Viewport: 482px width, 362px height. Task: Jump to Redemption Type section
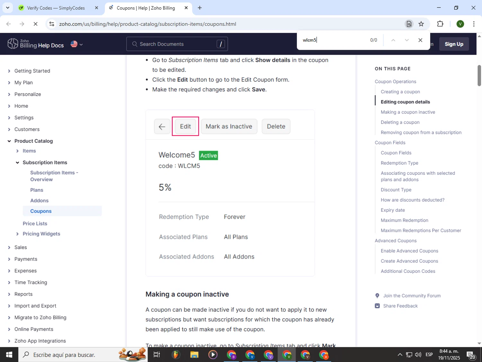click(399, 163)
